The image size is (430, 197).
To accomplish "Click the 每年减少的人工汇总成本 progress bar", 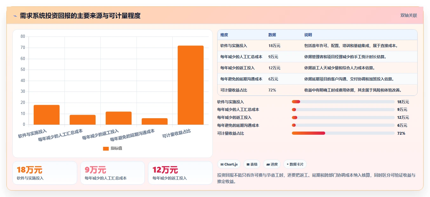I will (343, 110).
